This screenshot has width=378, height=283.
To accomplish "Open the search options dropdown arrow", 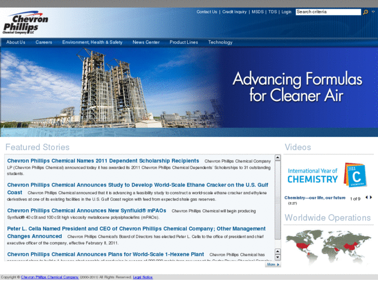I will pos(373,12).
